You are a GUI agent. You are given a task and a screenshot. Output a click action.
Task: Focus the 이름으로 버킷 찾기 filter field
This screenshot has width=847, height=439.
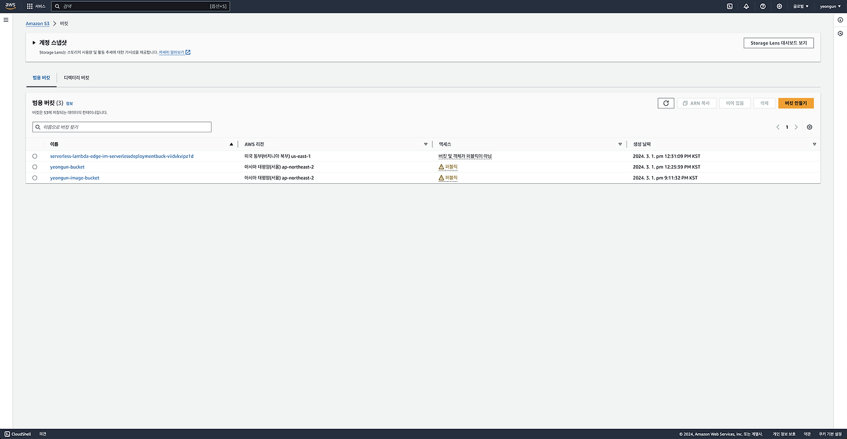click(122, 127)
